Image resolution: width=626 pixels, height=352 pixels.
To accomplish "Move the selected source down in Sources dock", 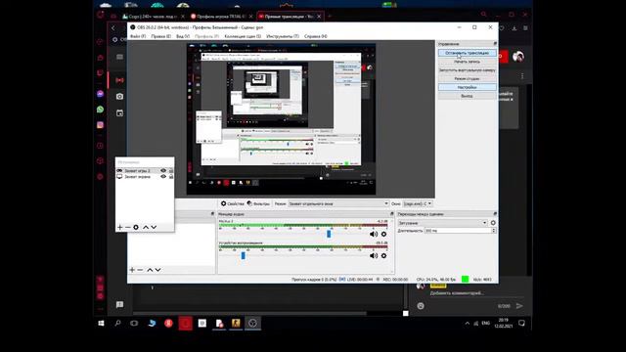I will pos(154,227).
